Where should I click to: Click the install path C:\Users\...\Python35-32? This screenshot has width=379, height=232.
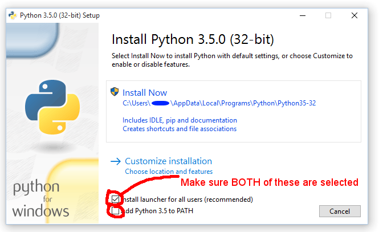tap(219, 103)
